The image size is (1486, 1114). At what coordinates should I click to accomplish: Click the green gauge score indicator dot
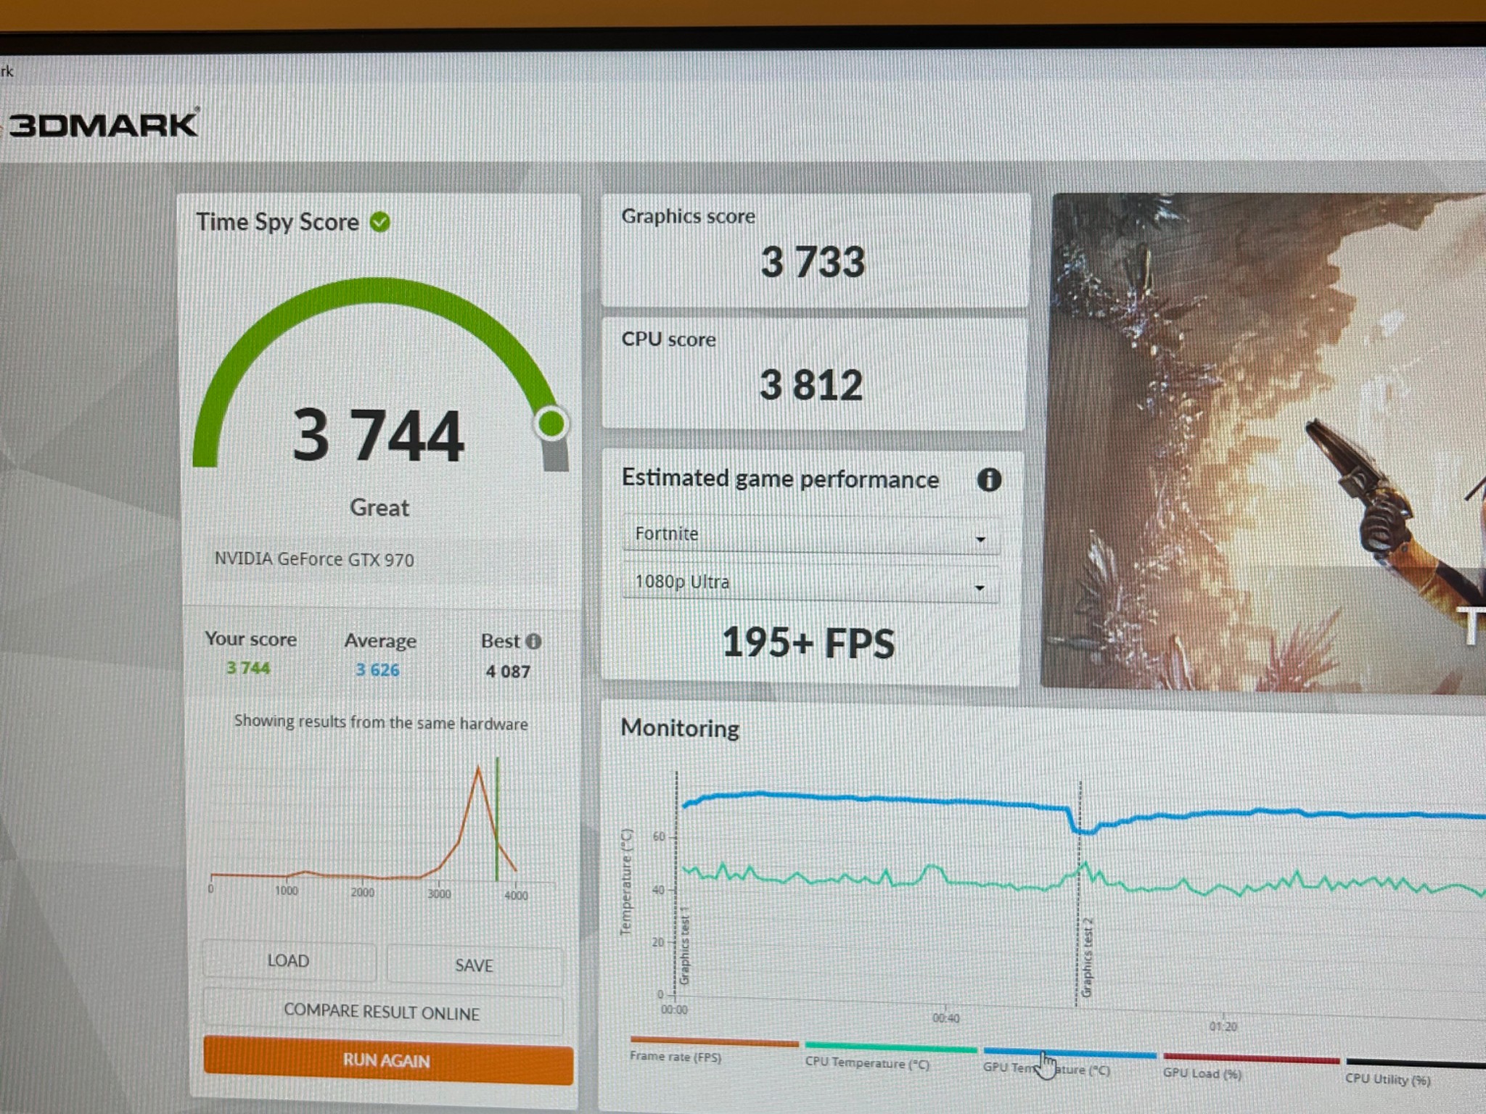[551, 424]
